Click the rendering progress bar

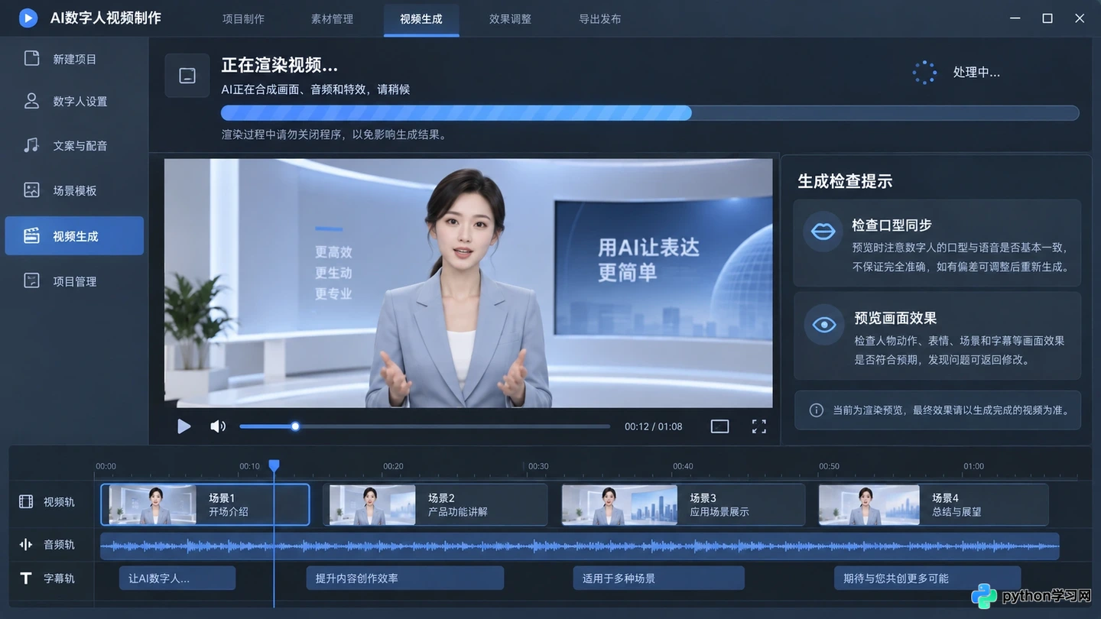(650, 113)
